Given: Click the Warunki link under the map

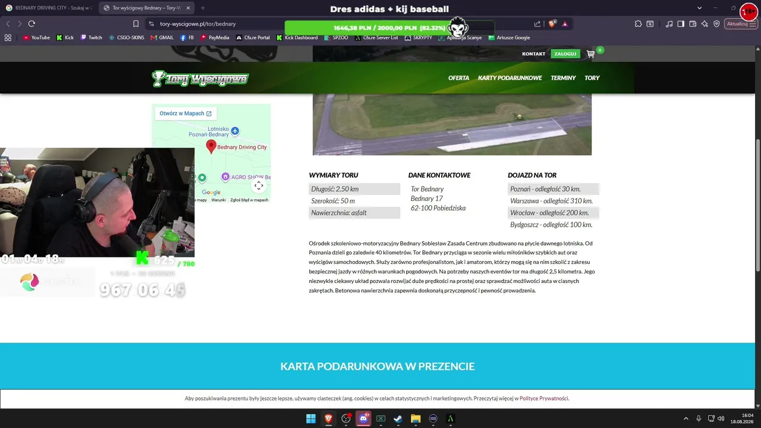Looking at the screenshot, I should click(218, 200).
